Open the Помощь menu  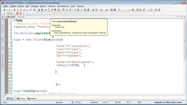[x=81, y=6]
